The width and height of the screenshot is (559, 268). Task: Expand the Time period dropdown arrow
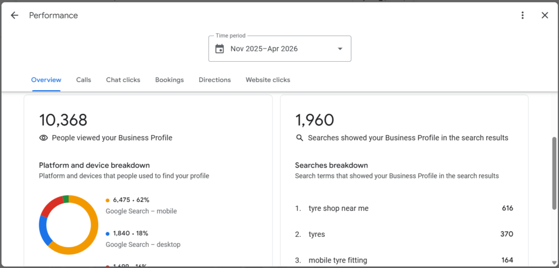click(x=340, y=49)
